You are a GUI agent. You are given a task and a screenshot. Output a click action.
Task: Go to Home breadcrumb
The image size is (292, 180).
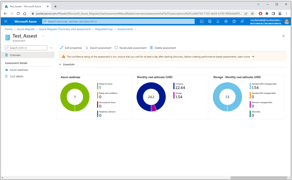pos(9,29)
